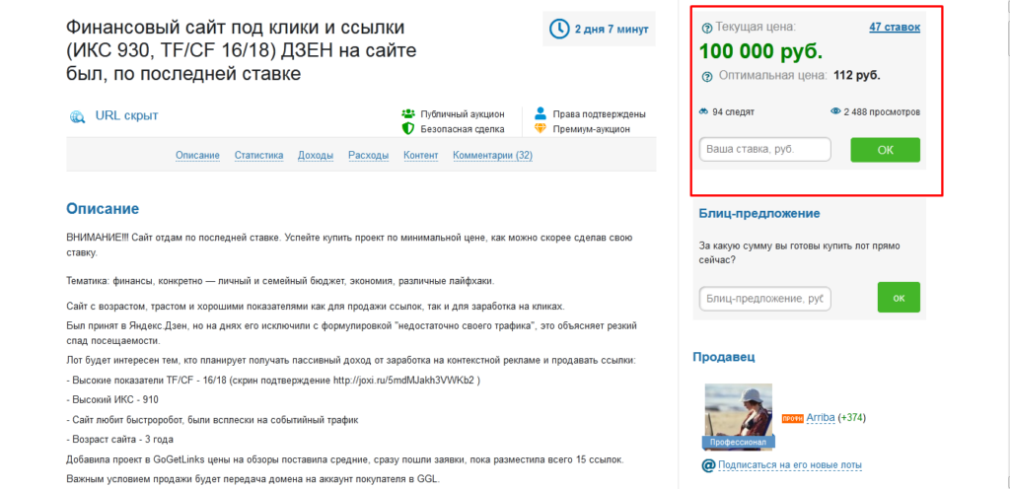Click the green public auction people icon
The height and width of the screenshot is (489, 1010).
coord(407,113)
